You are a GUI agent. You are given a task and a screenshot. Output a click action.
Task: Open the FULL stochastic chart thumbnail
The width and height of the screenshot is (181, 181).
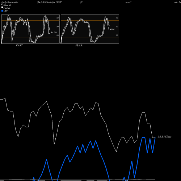(x=90, y=29)
